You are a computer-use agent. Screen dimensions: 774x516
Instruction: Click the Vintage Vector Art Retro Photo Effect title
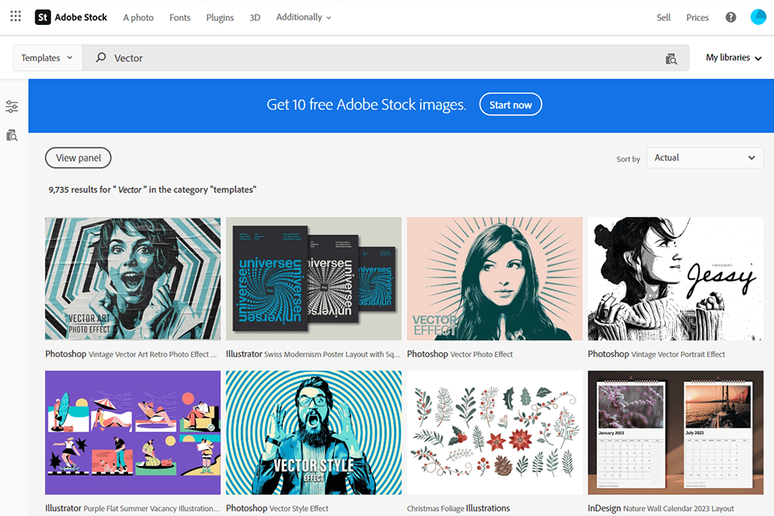[131, 354]
